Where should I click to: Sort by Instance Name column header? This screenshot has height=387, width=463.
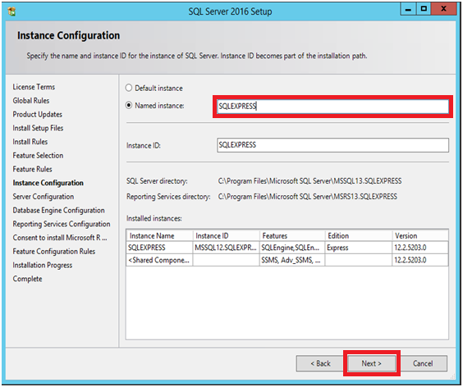click(160, 235)
